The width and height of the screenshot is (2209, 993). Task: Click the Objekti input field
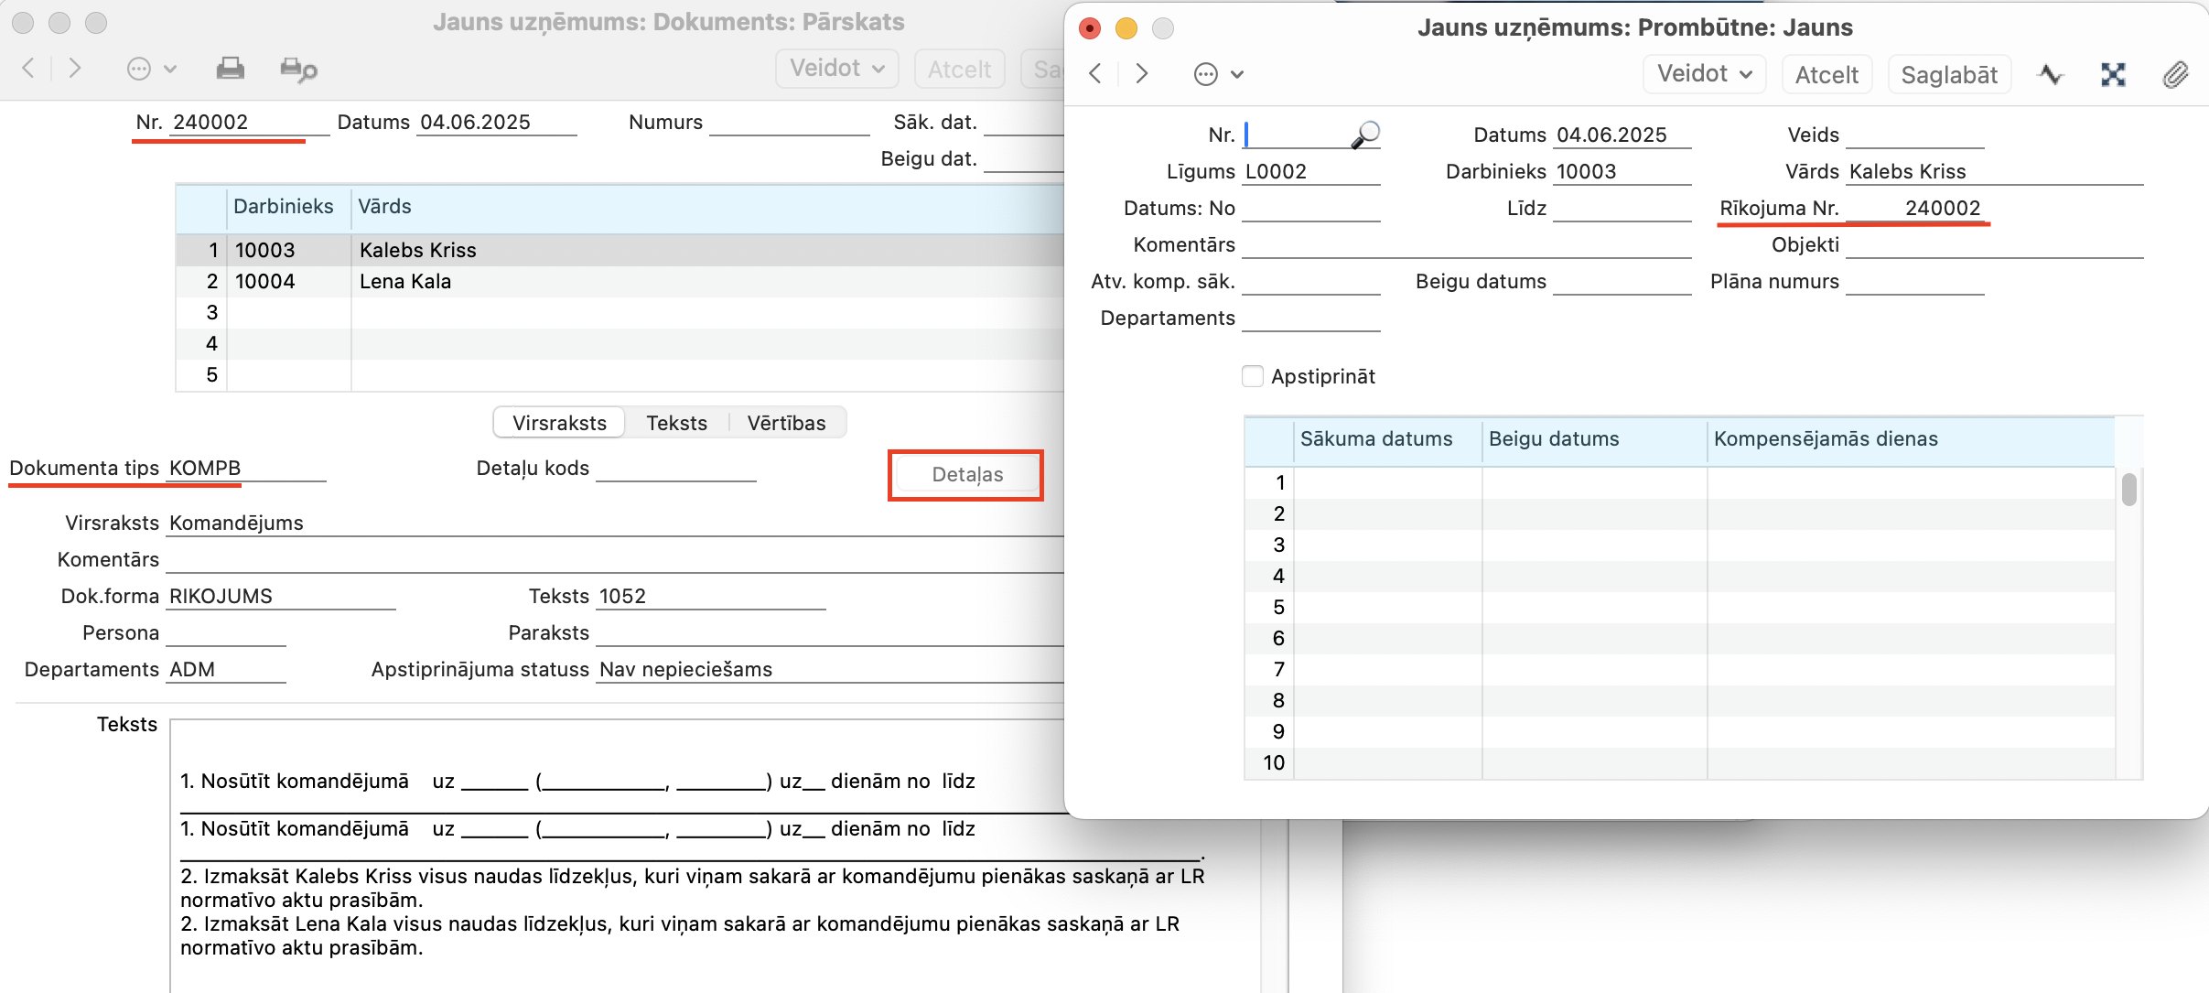click(1995, 244)
